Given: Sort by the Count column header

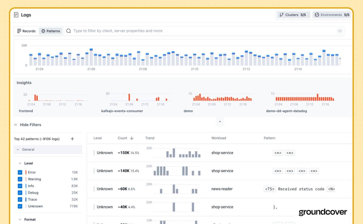Looking at the screenshot, I should click(x=125, y=138).
